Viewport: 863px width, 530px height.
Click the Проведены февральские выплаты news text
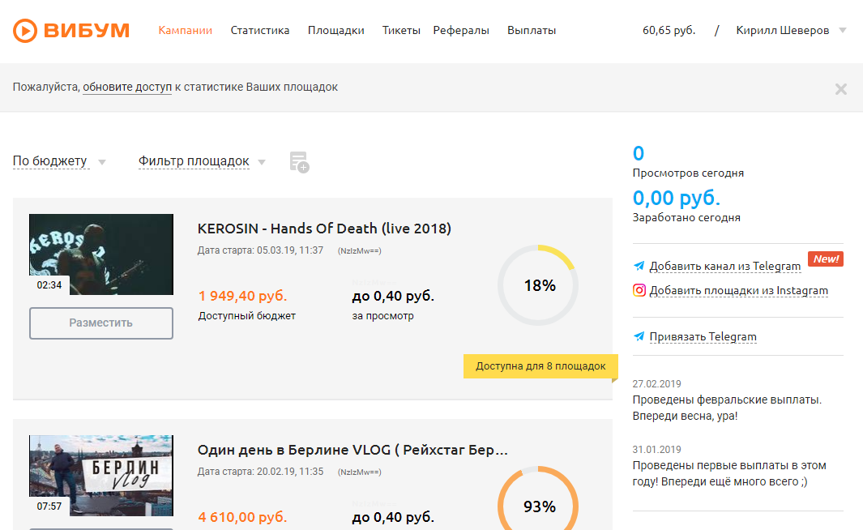727,408
